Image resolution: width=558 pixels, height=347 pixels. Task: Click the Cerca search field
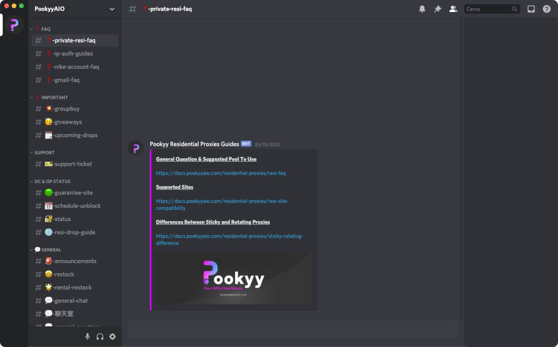coord(487,9)
